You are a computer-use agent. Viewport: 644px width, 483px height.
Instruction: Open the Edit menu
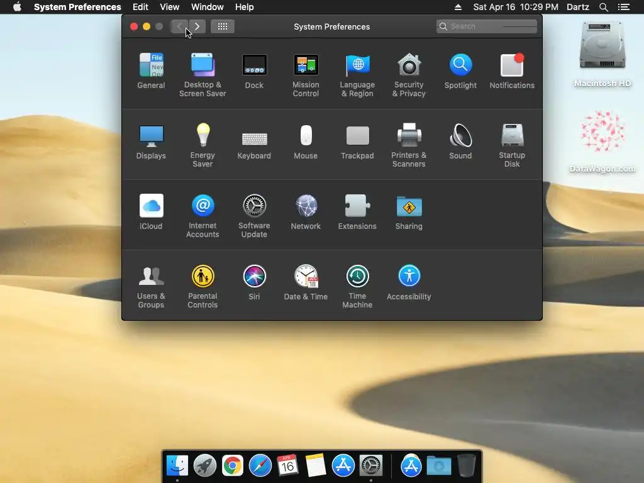[140, 7]
